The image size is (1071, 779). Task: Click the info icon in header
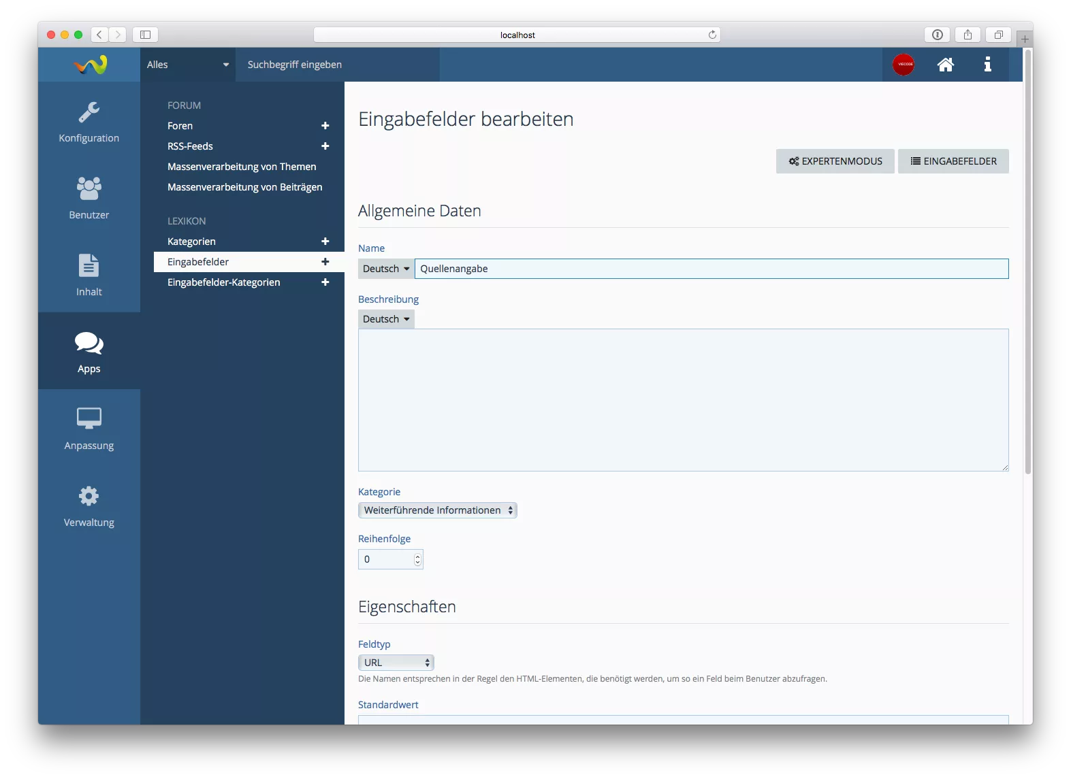[x=987, y=65]
